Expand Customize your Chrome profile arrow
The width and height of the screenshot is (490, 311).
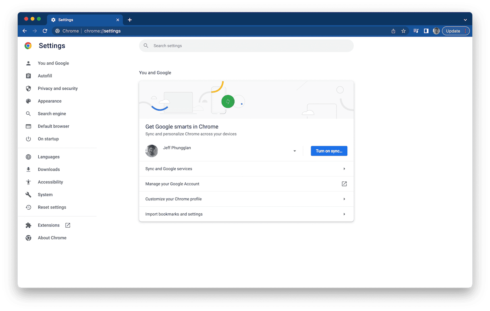click(344, 199)
